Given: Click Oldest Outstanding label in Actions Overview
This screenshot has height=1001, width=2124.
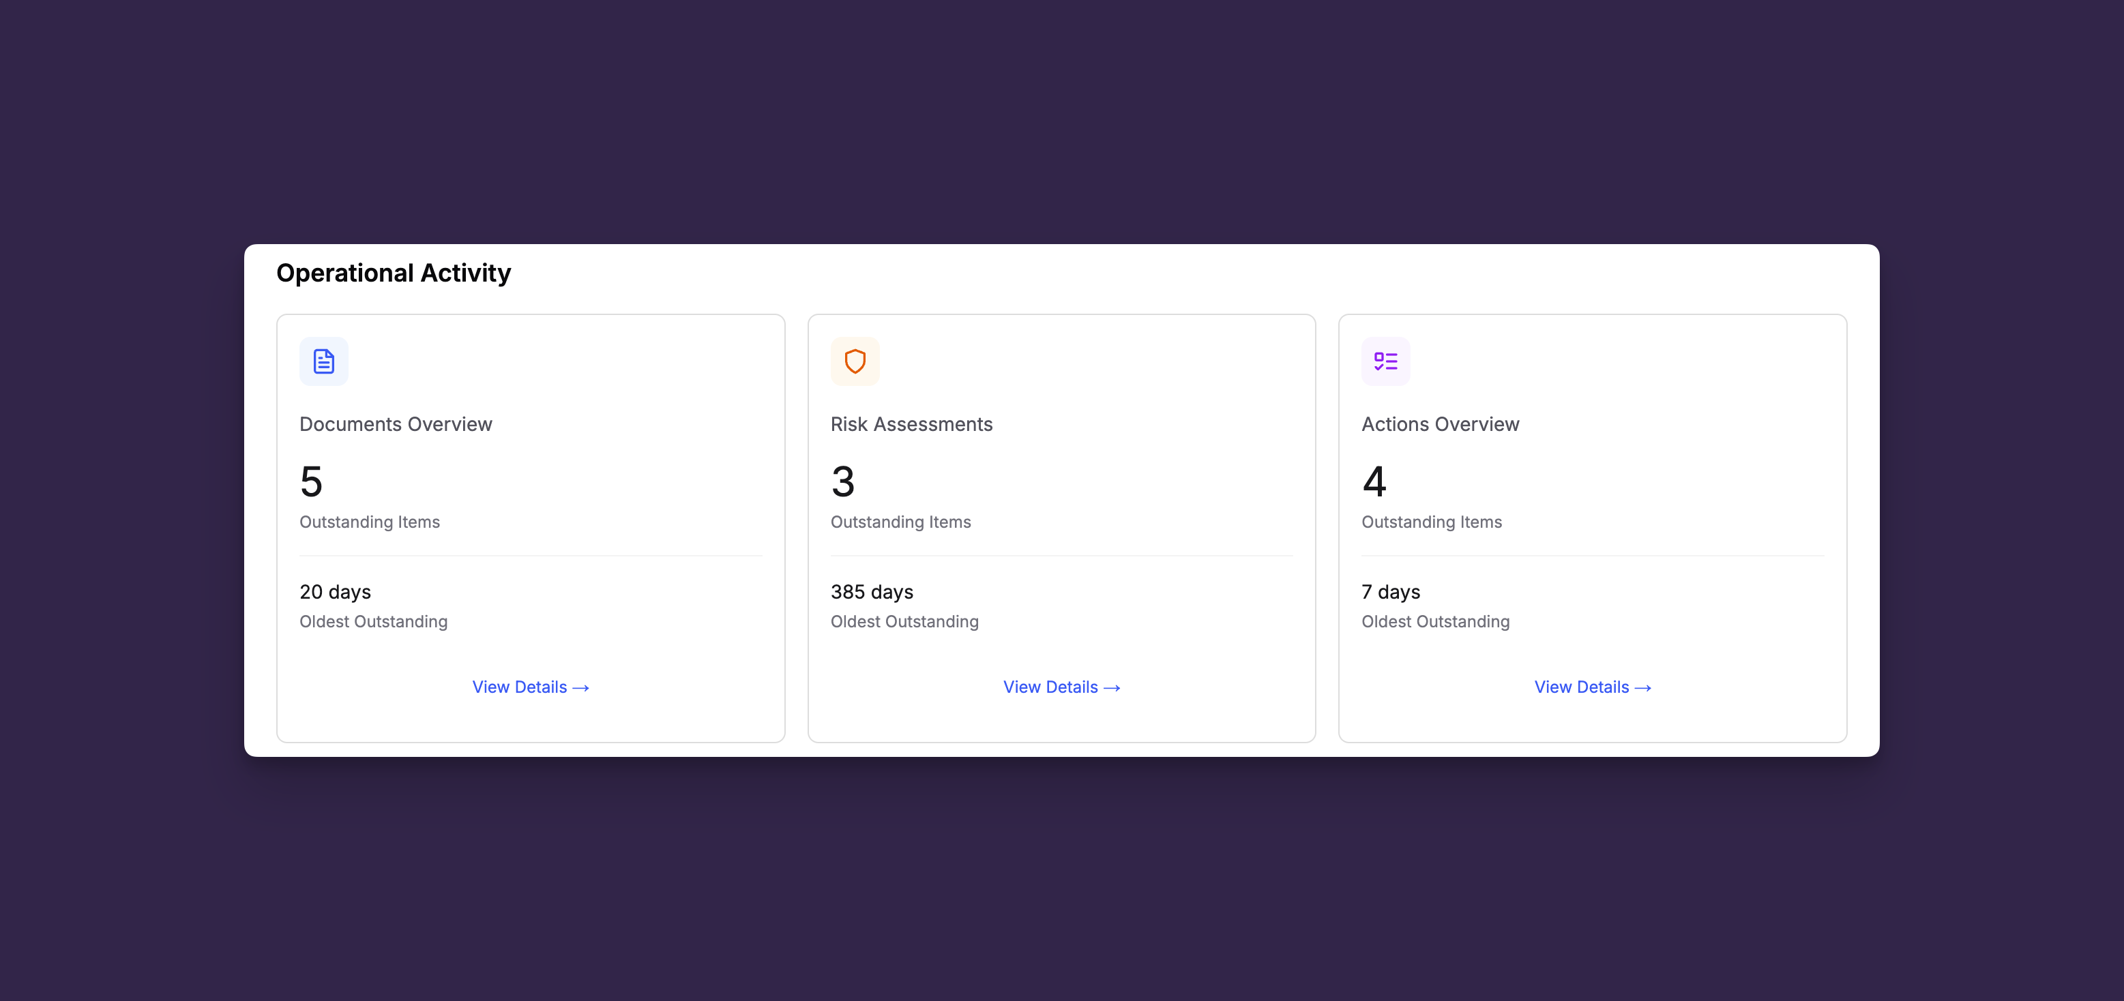Looking at the screenshot, I should [1434, 622].
